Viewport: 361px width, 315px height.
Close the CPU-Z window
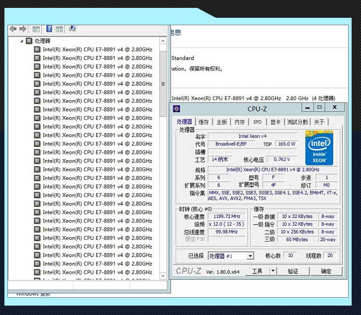(335, 107)
